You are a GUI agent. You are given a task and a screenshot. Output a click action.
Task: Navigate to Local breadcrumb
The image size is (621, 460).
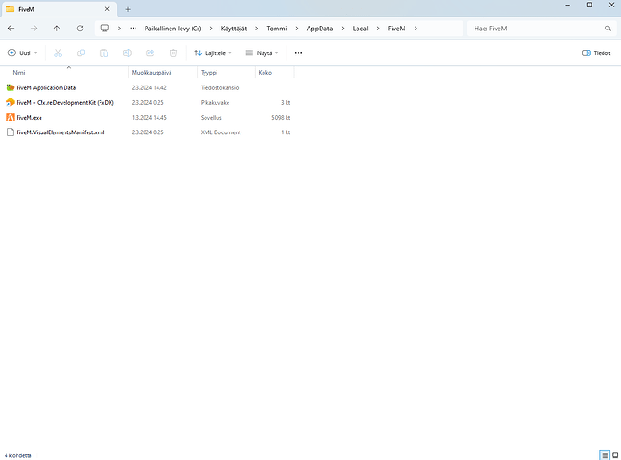click(360, 29)
